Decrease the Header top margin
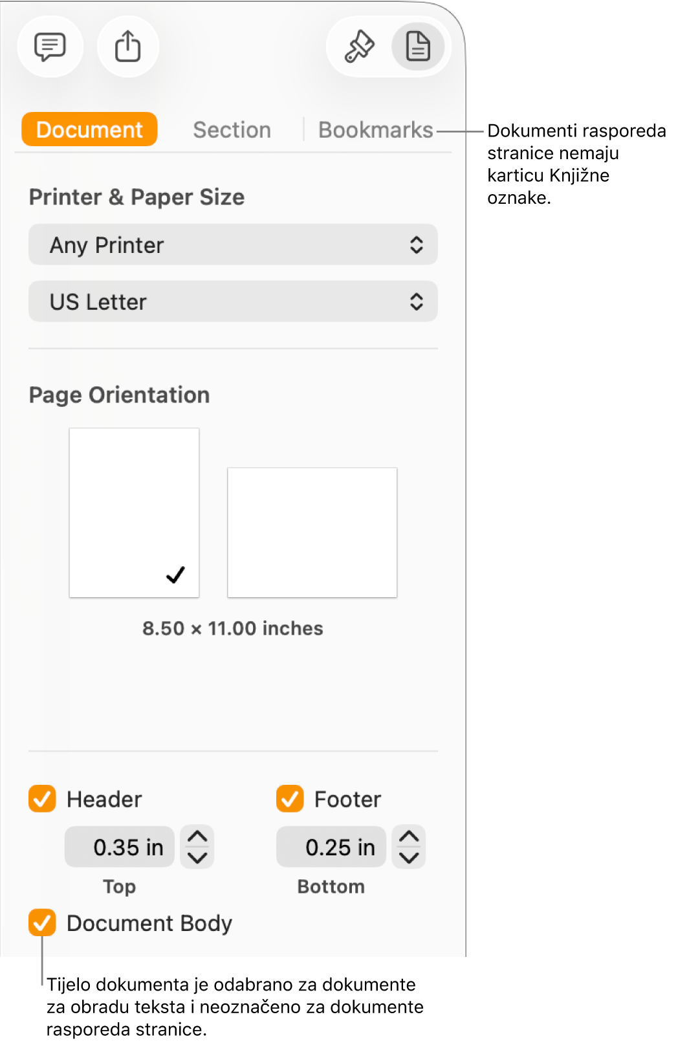Screen dimensions: 678x1041 click(x=197, y=858)
